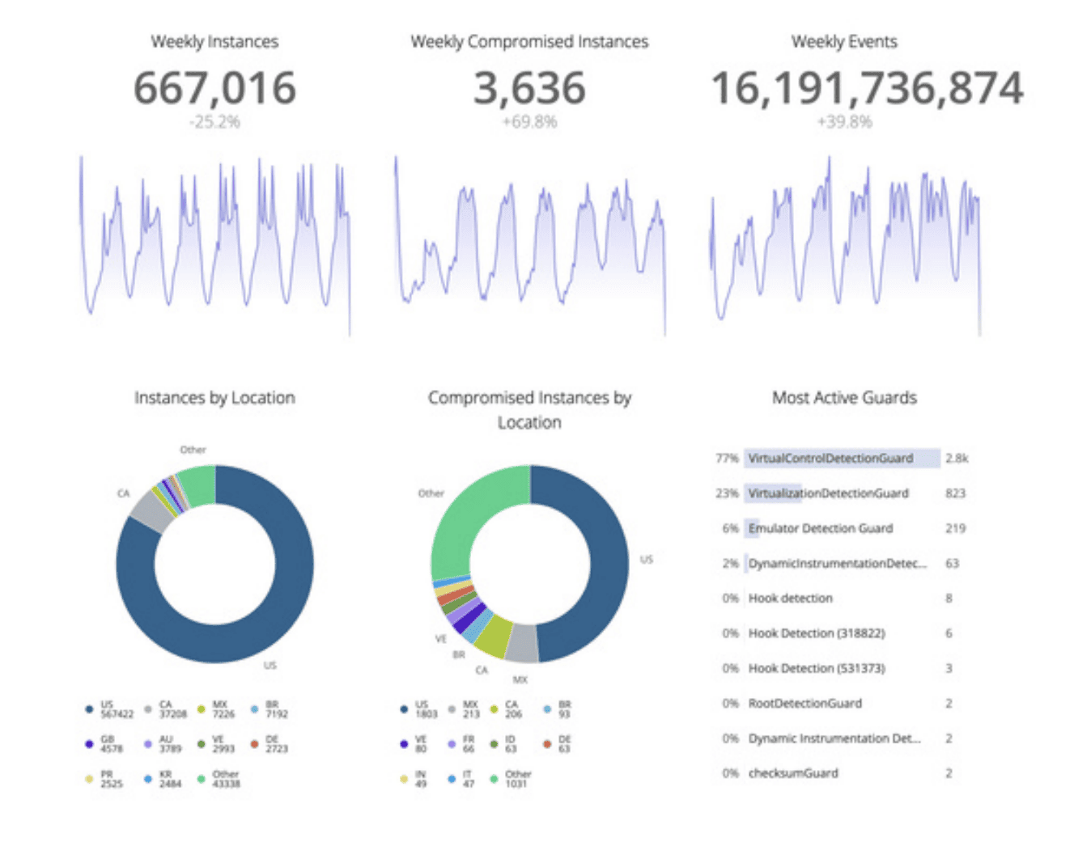Viewport: 1091px width, 842px height.
Task: Click the IN 49 legend swatch
Action: click(404, 779)
